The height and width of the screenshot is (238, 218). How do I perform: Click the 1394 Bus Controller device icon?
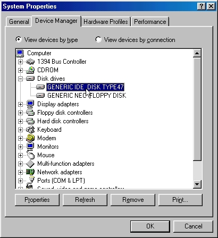click(30, 62)
